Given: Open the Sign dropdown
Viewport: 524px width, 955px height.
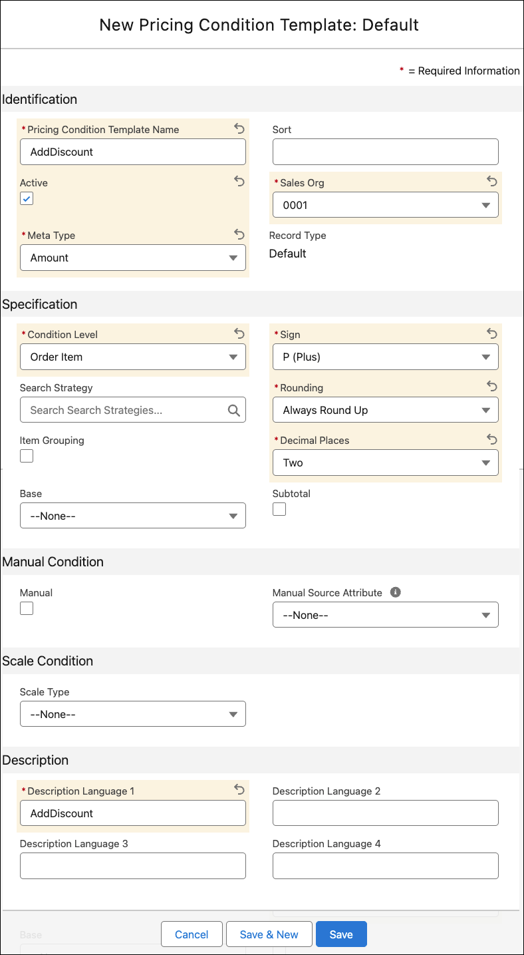Looking at the screenshot, I should pyautogui.click(x=386, y=357).
